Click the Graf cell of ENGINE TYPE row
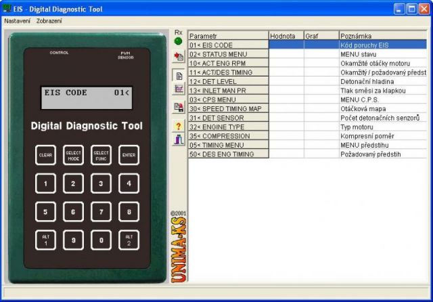Viewport: 433px width, 302px height. point(321,127)
